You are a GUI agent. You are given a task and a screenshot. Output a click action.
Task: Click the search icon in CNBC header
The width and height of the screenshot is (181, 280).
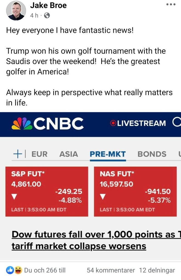177,123
